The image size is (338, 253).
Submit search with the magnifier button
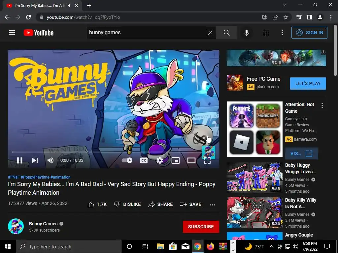[x=226, y=33]
